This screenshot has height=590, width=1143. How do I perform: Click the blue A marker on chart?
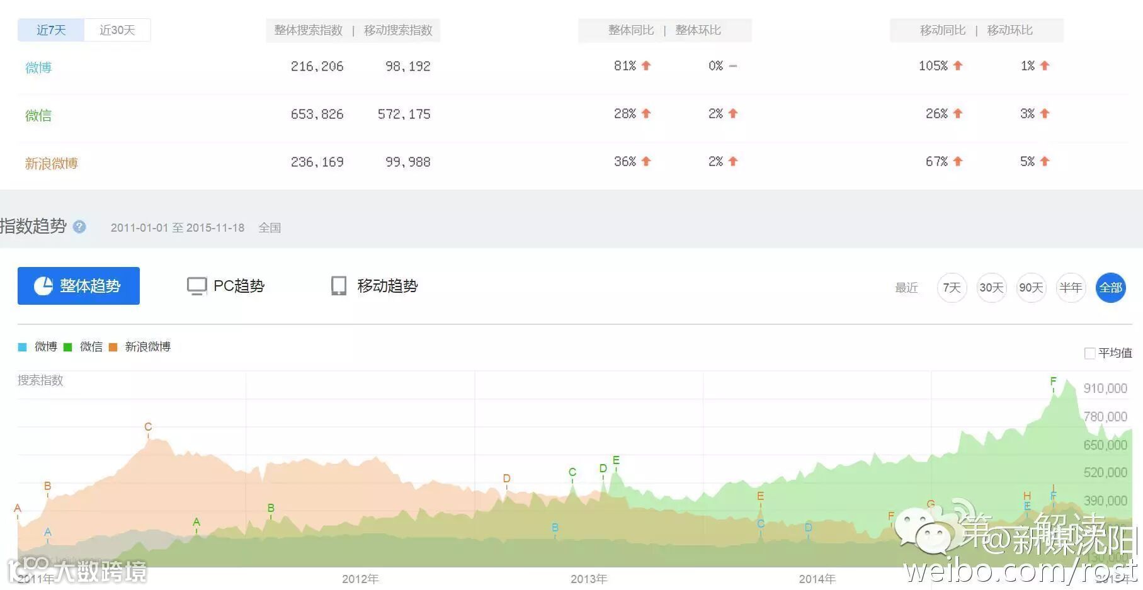click(x=48, y=533)
